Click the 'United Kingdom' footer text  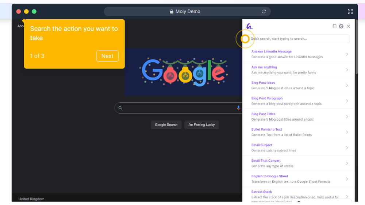[31, 199]
